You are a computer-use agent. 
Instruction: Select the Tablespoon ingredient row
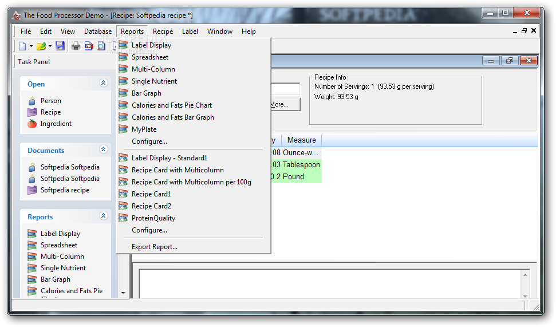point(295,165)
